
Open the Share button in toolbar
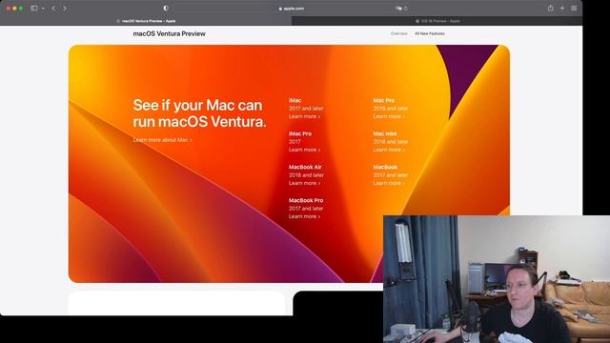[x=551, y=9]
